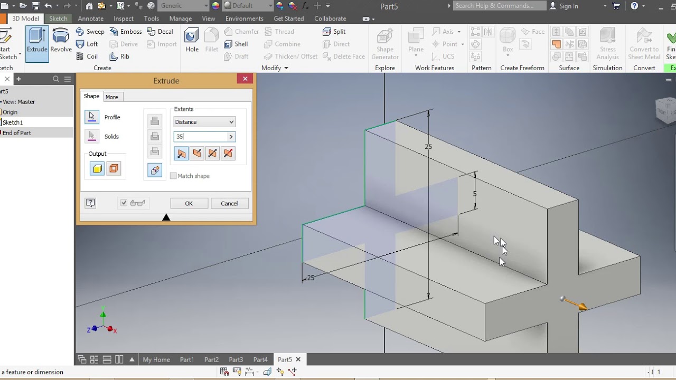Activate the Shell tool
This screenshot has width=676, height=380.
click(236, 44)
